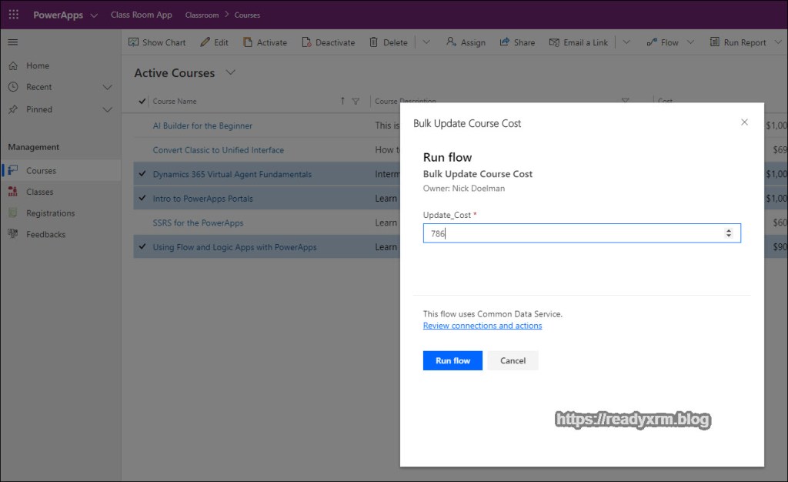Click the Email a Link icon
The width and height of the screenshot is (788, 482).
tap(554, 42)
